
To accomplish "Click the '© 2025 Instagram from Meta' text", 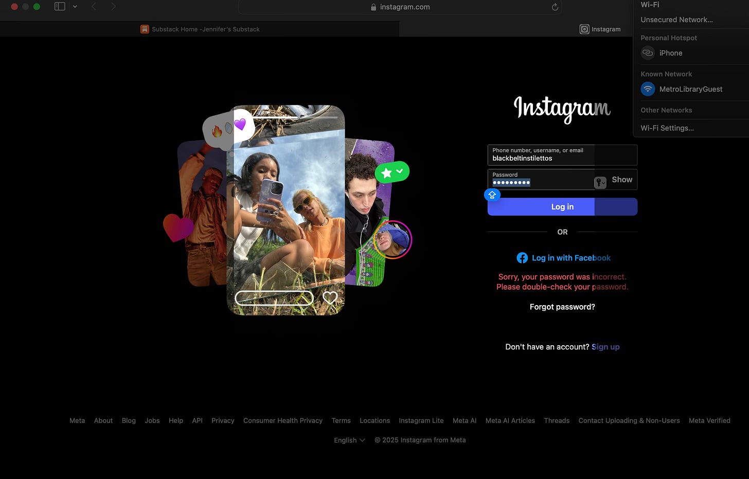I will coord(420,440).
